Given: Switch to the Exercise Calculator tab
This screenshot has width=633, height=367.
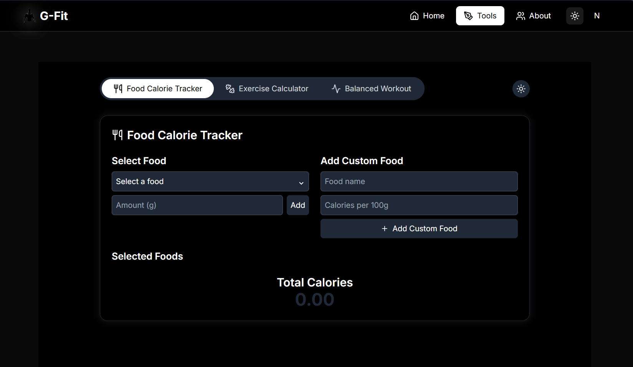Looking at the screenshot, I should point(267,89).
